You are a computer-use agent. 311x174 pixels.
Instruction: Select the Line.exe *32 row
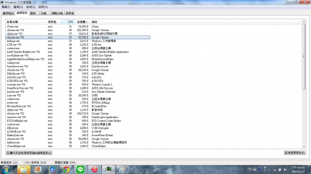coord(78,95)
